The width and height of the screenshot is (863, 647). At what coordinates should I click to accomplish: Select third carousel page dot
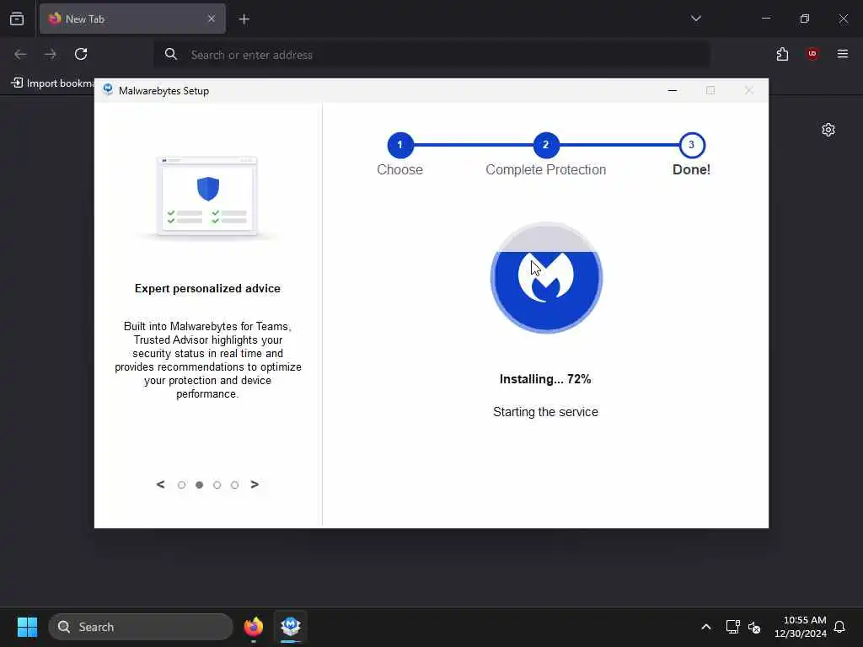pyautogui.click(x=217, y=484)
